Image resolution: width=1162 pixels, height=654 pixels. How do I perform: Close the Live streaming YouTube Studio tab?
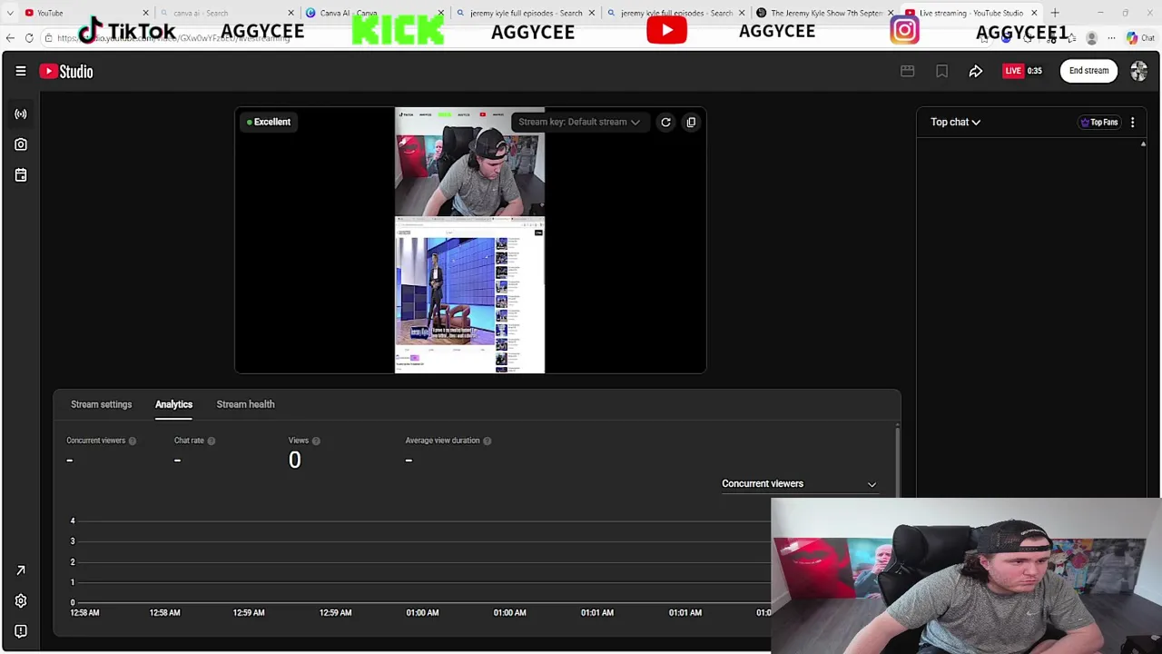pyautogui.click(x=1033, y=13)
